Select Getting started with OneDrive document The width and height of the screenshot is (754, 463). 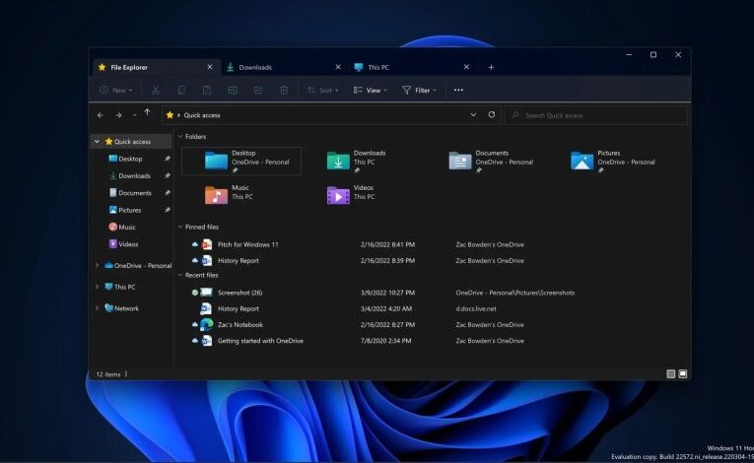pos(260,341)
